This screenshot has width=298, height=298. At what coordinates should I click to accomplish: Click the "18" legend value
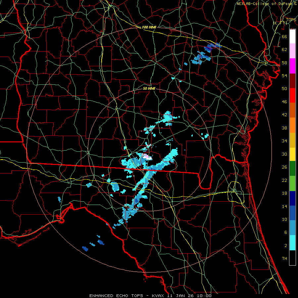pyautogui.click(x=284, y=193)
